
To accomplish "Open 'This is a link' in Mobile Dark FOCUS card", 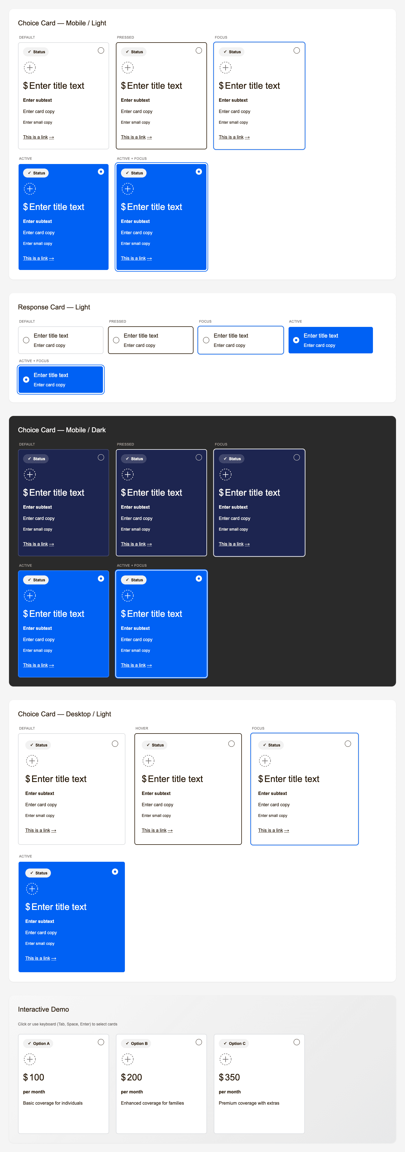I will point(234,545).
